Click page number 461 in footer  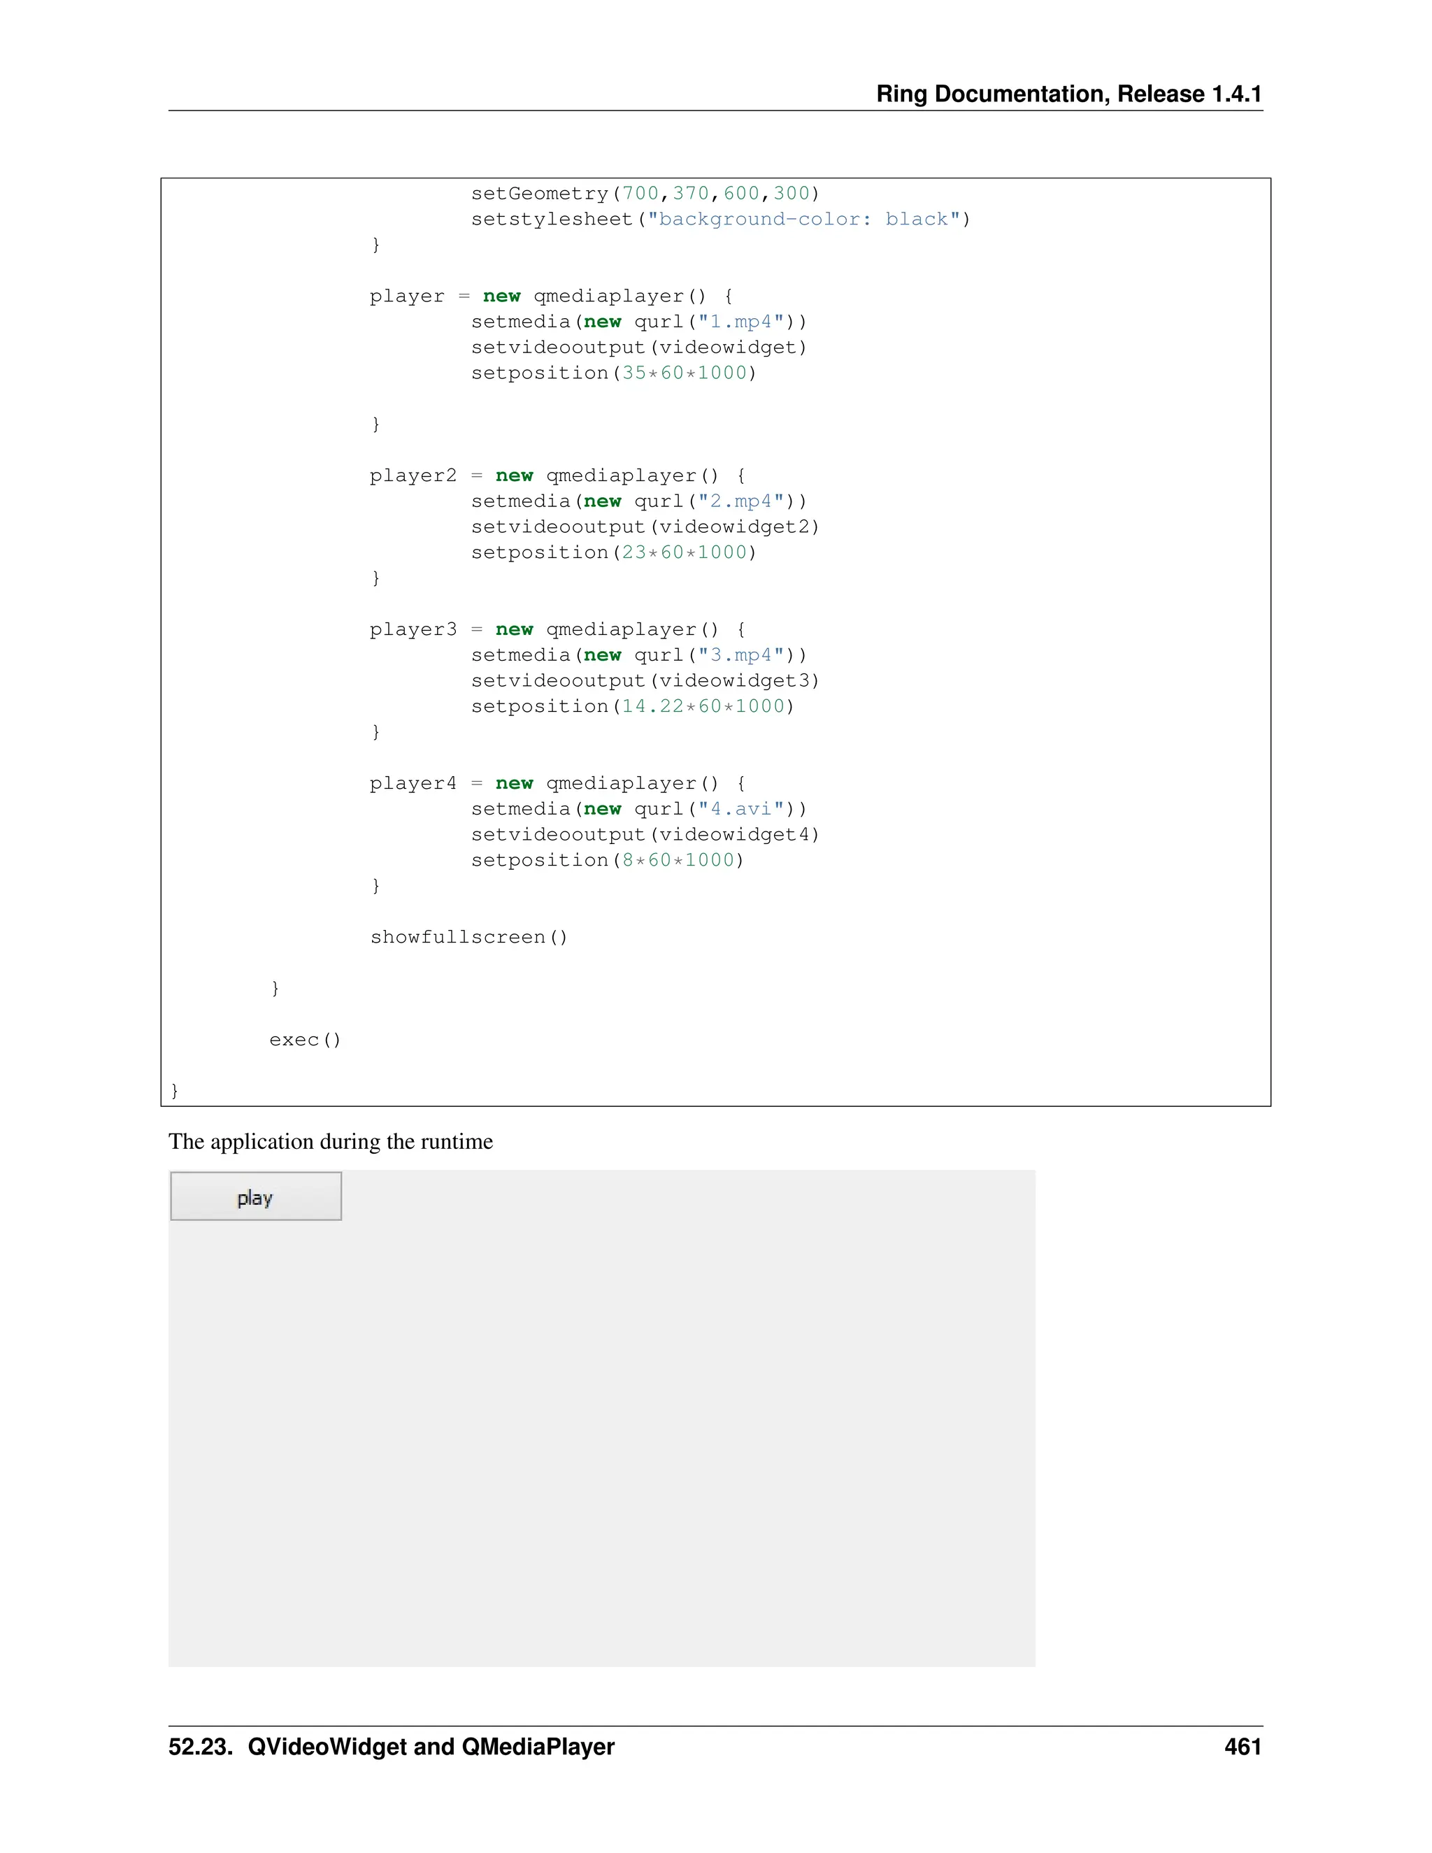point(1242,1746)
